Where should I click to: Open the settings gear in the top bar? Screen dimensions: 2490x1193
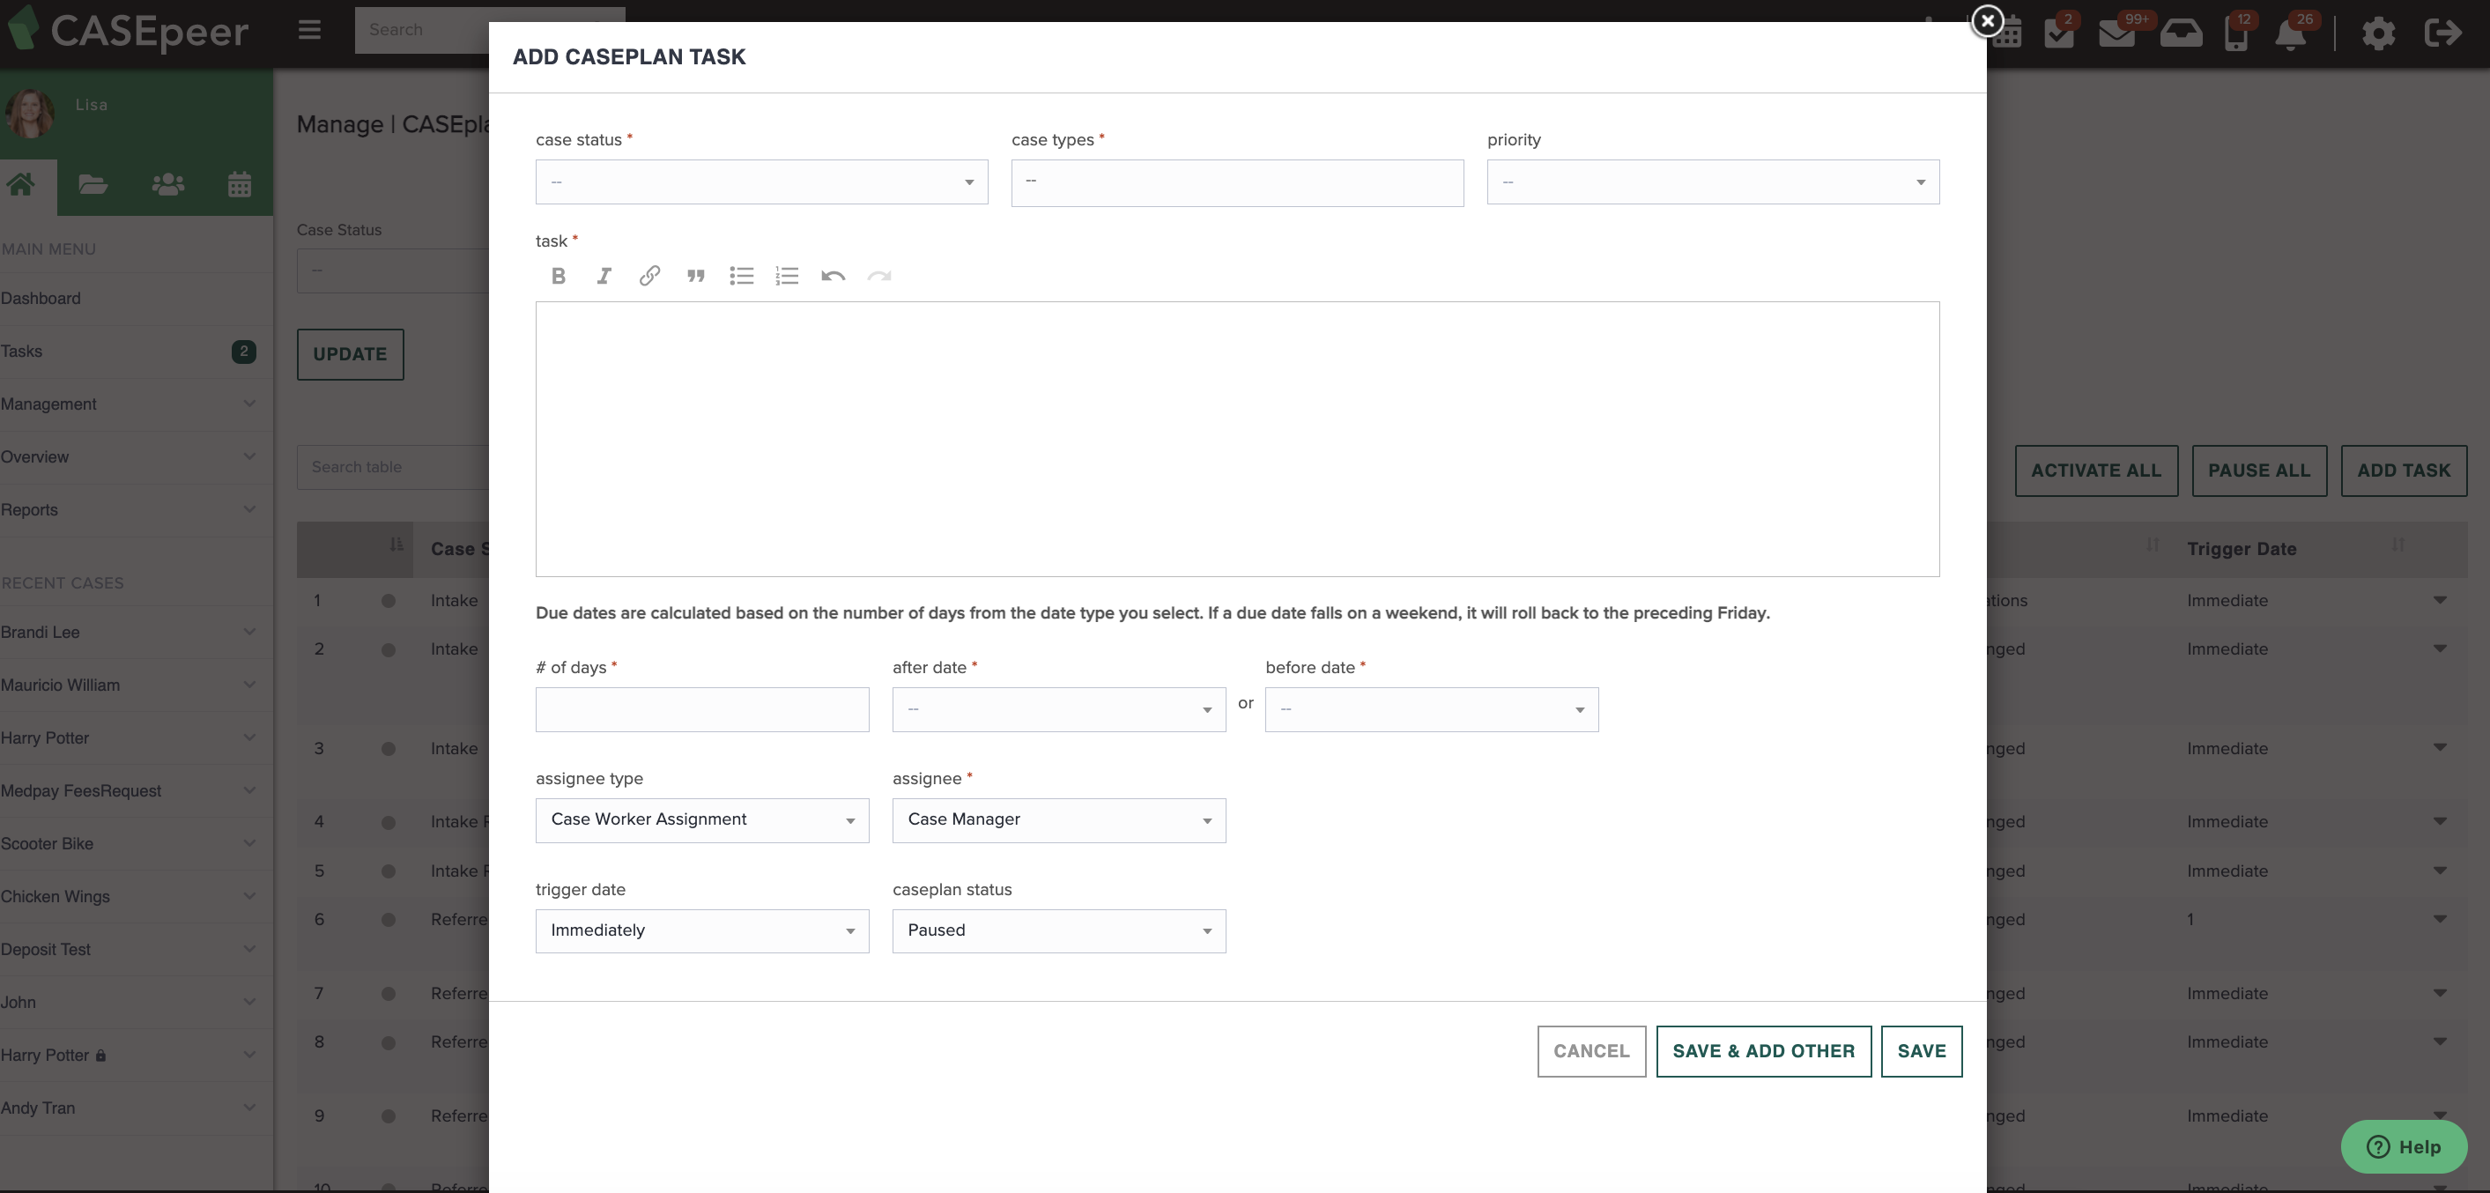coord(2378,32)
